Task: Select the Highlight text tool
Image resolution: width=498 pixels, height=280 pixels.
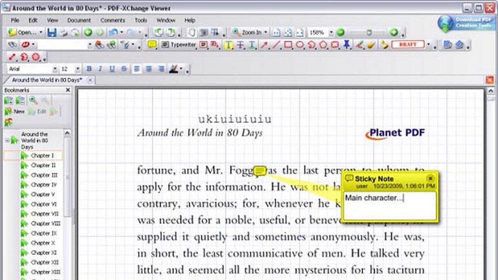Action: [228, 44]
